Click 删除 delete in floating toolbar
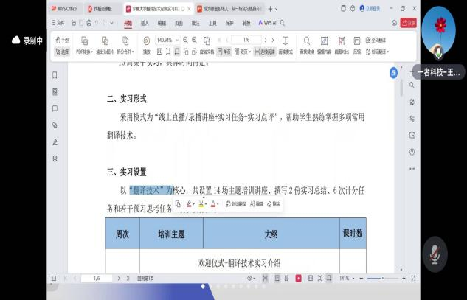The height and width of the screenshot is (300, 467). 274,203
